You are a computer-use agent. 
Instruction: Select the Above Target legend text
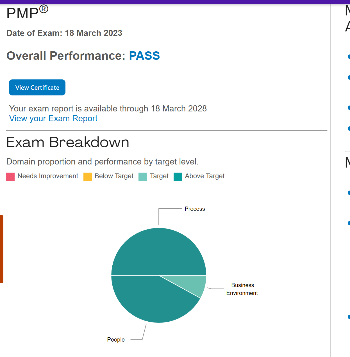(x=205, y=176)
